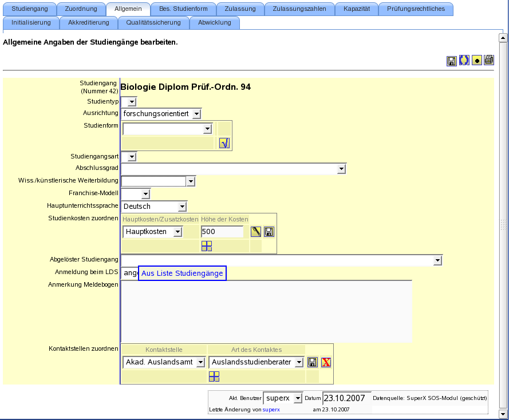Add new contact row grid icon
Screen dimensions: 509x420
pos(214,377)
